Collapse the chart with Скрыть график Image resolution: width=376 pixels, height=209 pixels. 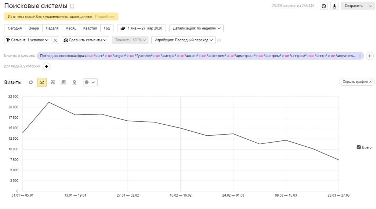(357, 82)
